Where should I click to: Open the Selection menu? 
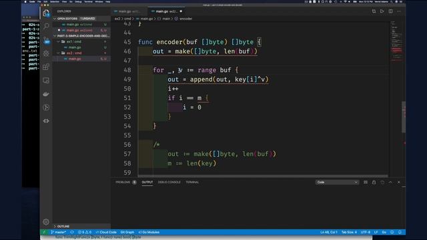pyautogui.click(x=55, y=1)
